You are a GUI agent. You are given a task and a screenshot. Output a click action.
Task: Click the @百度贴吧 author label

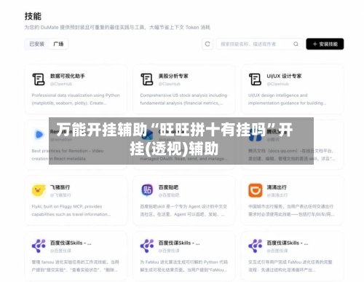pyautogui.click(x=169, y=195)
